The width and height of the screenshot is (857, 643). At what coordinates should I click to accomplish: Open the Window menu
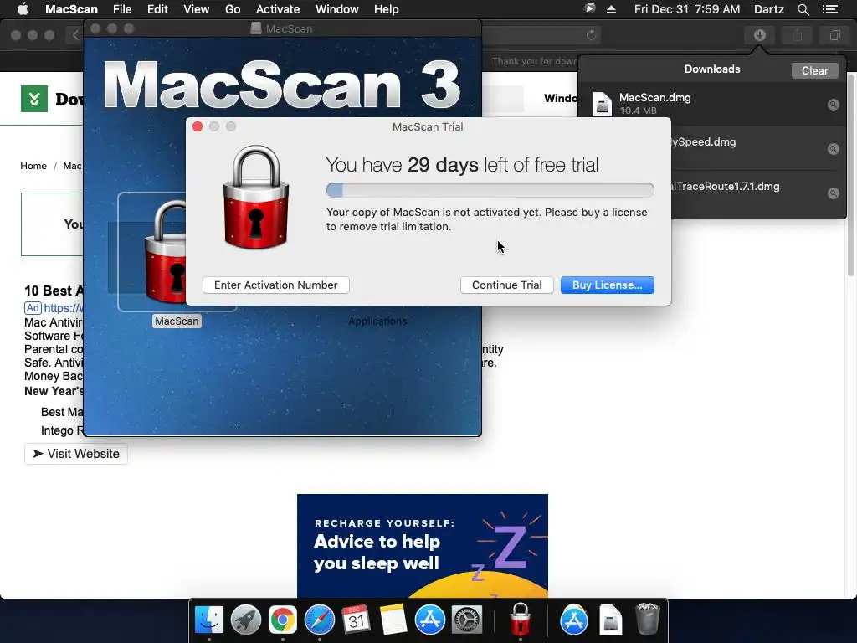click(x=336, y=9)
